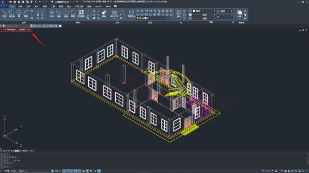This screenshot has width=309, height=173.
Task: Activate the Move tool
Action: click(52, 13)
